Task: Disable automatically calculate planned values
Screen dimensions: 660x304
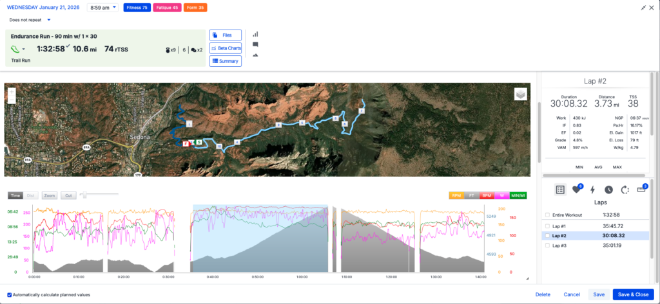Action: click(8, 294)
